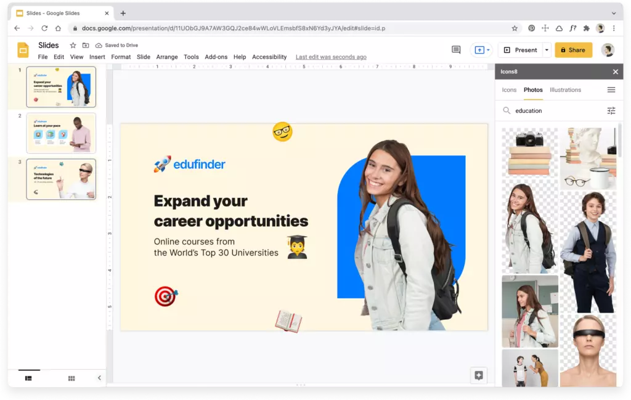Select slide 1 thumbnail
Screen dimensions: 631x400
[61, 87]
